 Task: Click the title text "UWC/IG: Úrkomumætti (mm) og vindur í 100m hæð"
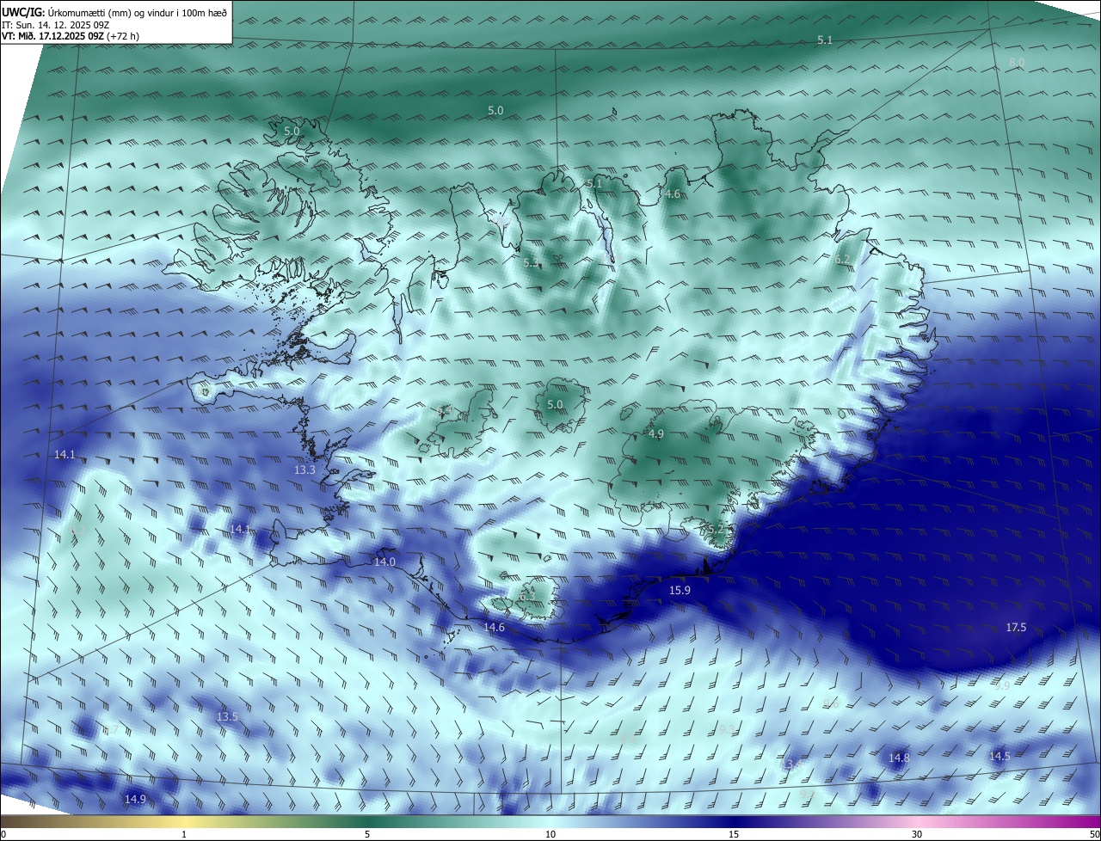pos(115,11)
